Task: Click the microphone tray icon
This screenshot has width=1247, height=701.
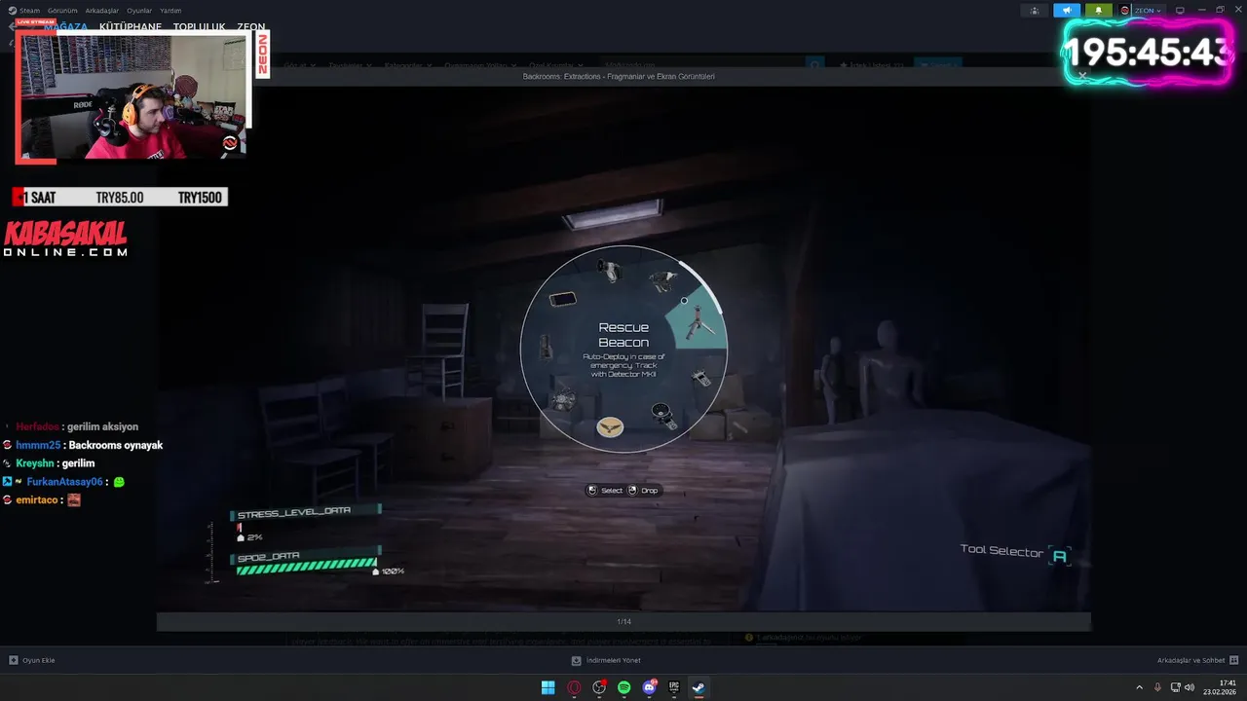Action: [x=1157, y=687]
